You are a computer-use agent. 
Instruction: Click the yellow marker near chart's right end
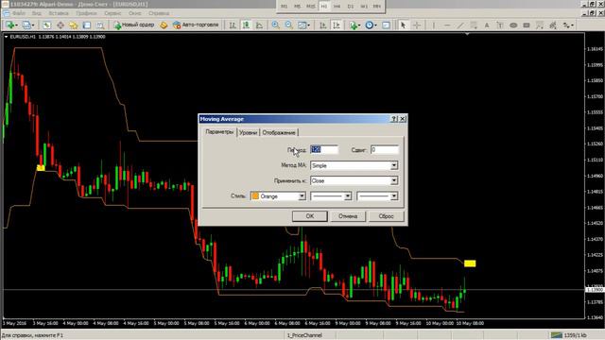tap(470, 263)
